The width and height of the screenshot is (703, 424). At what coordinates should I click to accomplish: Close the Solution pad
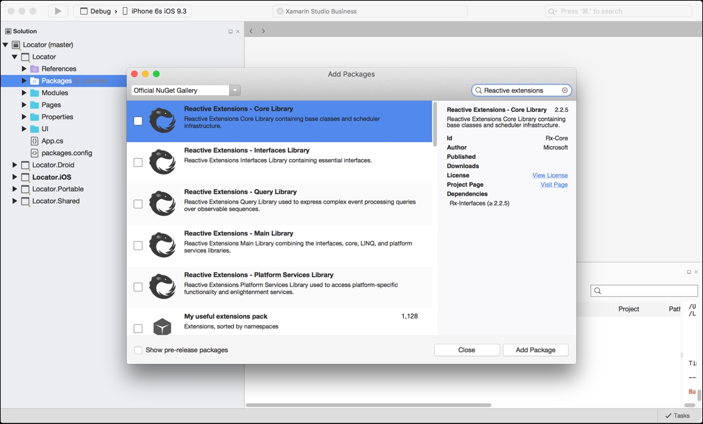tap(238, 31)
